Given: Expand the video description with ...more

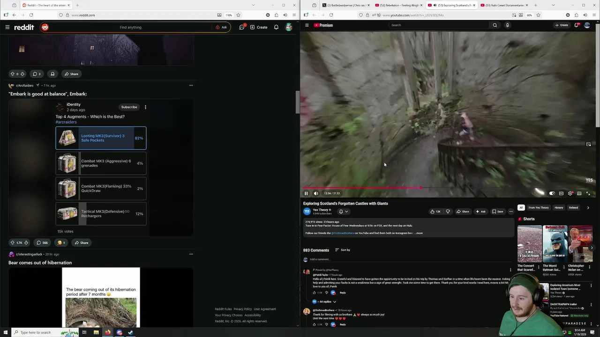Looking at the screenshot, I should click(x=419, y=233).
